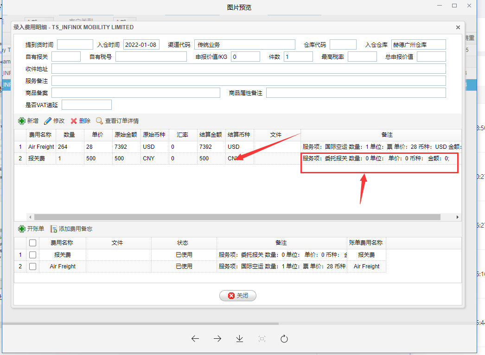Click the 费用名称 column header in fee table
Screen dimensions: 485x355
coord(41,135)
